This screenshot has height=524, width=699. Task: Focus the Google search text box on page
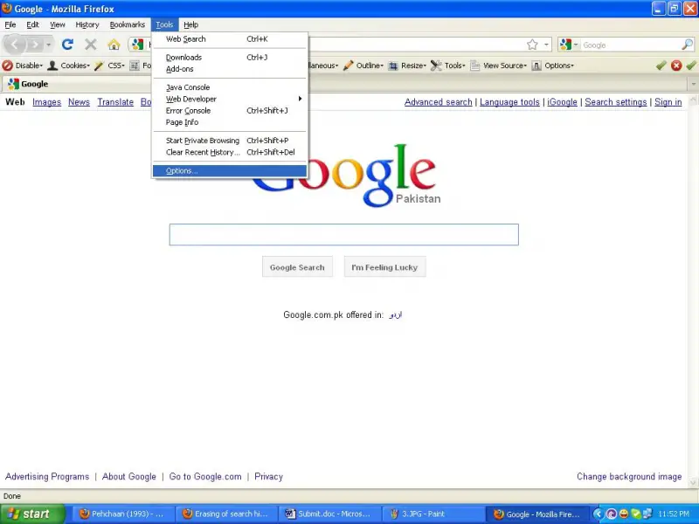343,234
